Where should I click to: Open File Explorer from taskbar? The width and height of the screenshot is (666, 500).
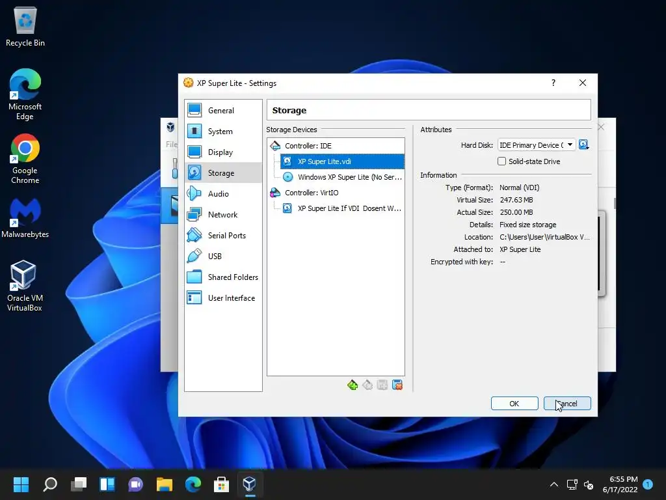click(164, 484)
